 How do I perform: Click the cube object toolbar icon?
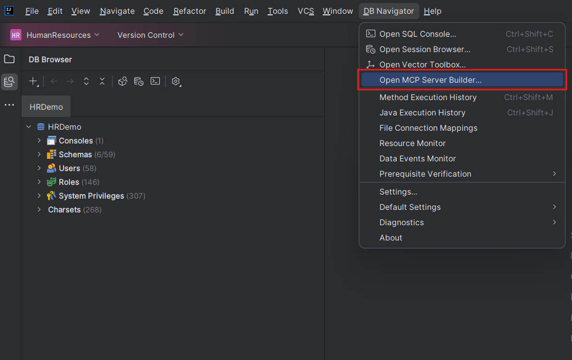point(123,81)
